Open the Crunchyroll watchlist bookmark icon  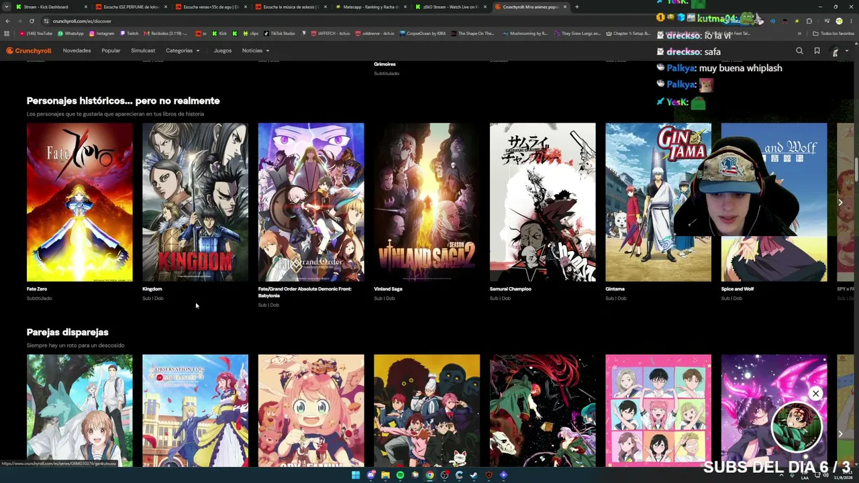(817, 50)
